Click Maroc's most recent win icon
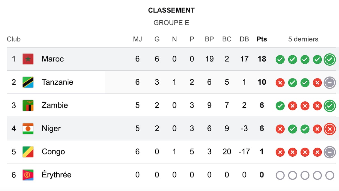Image resolution: width=339 pixels, height=191 pixels. pos(330,59)
